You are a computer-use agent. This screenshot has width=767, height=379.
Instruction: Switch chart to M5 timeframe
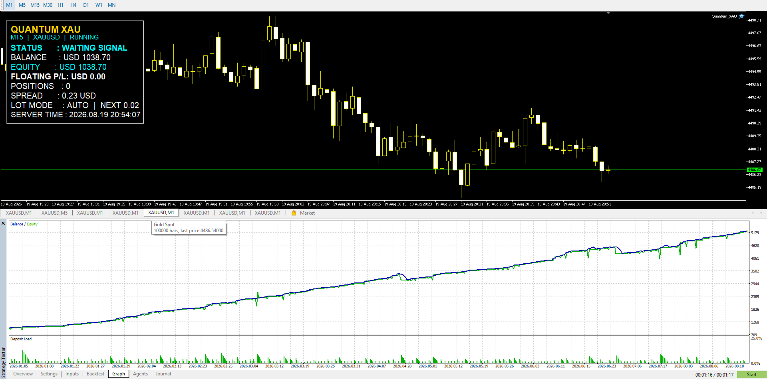click(22, 5)
